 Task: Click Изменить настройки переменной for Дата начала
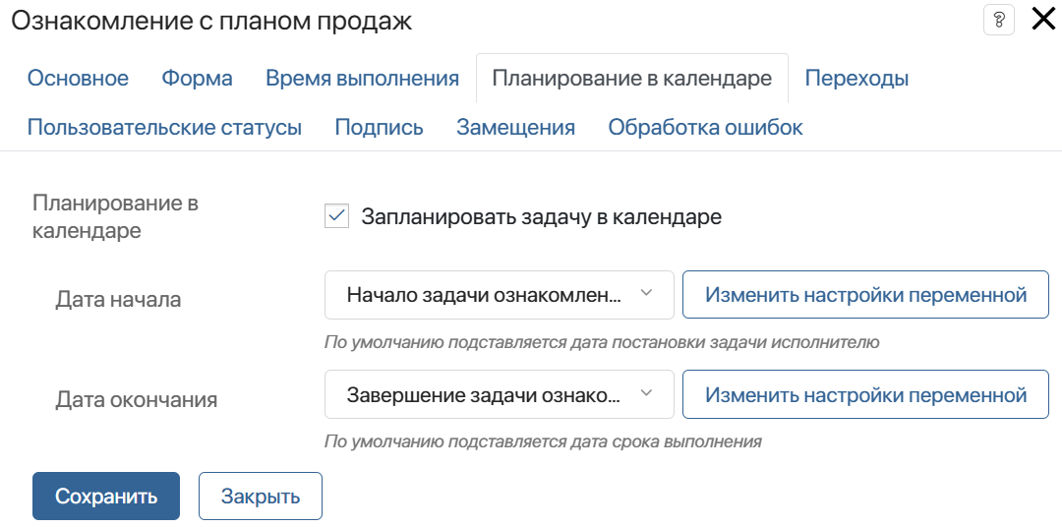tap(865, 295)
